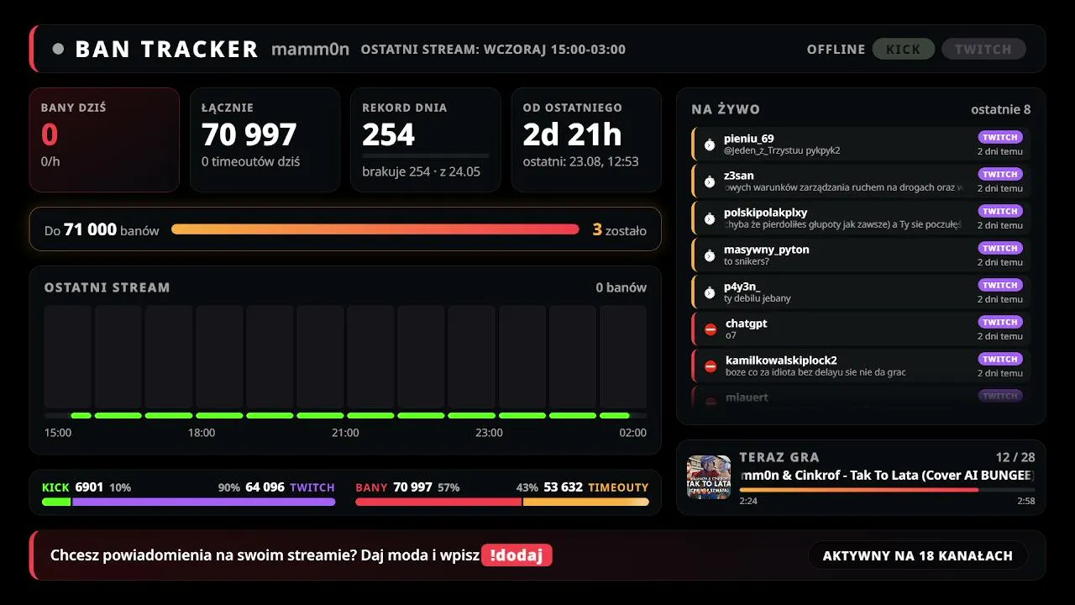Image resolution: width=1075 pixels, height=605 pixels.
Task: Click the 02:00 label on stream timeline
Action: [x=632, y=433]
